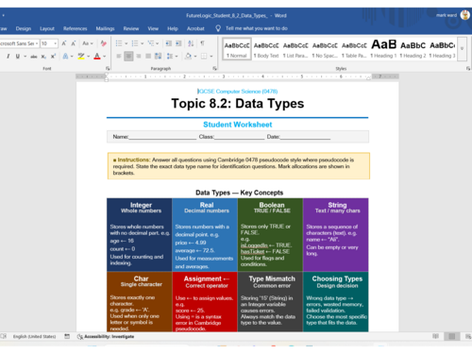Expand the font color dropdown arrow
The image size is (472, 354).
[104, 57]
